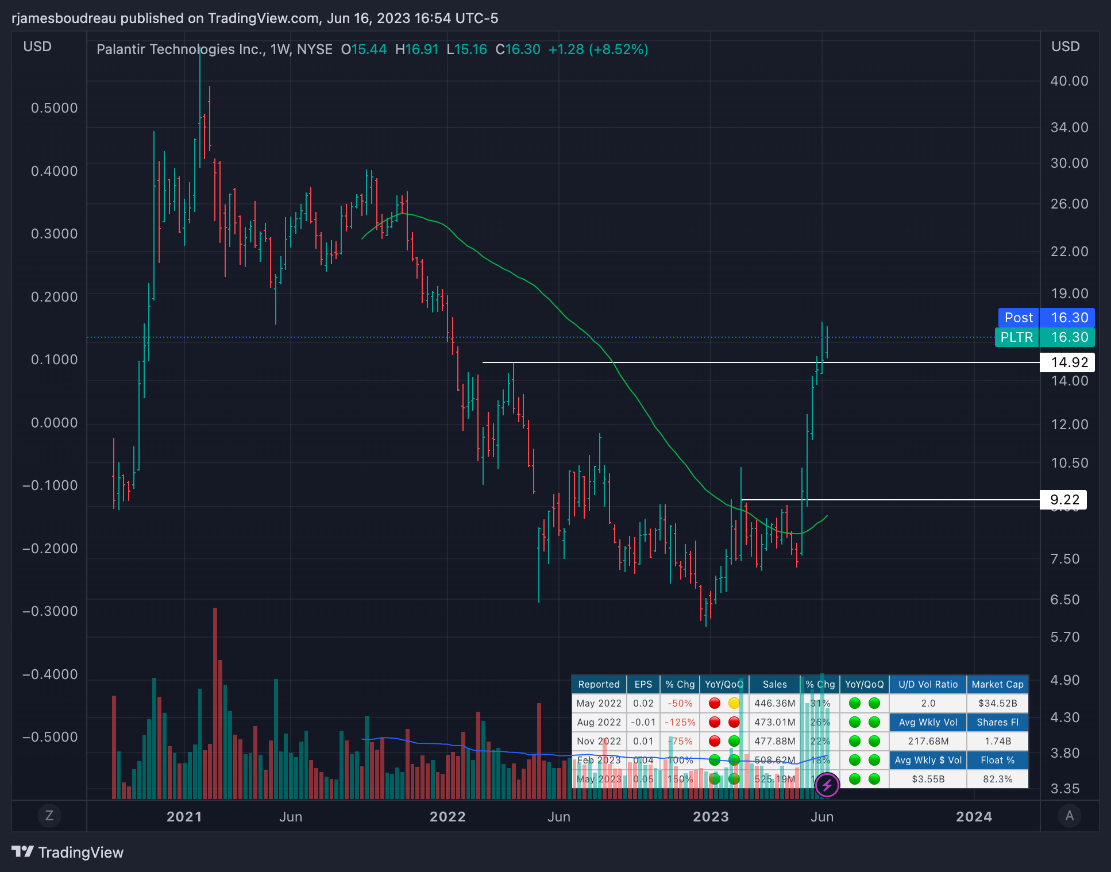
Task: Open the left-side USD currency selector
Action: tap(37, 47)
